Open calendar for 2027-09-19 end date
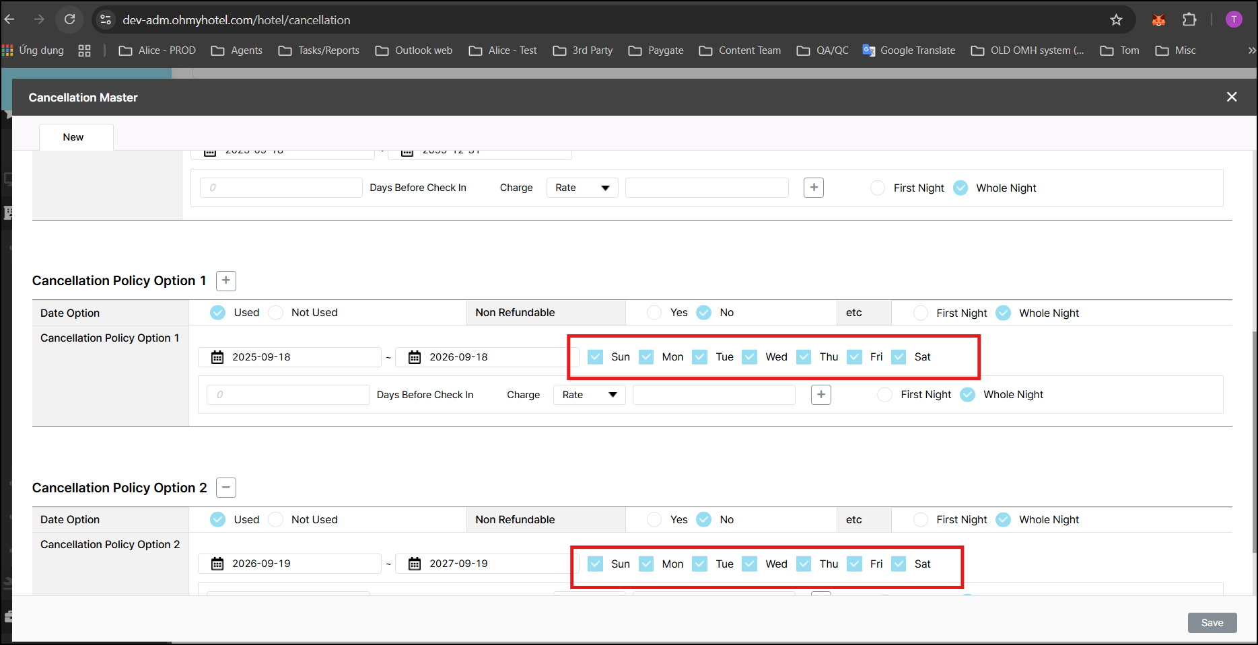The image size is (1258, 645). tap(415, 564)
